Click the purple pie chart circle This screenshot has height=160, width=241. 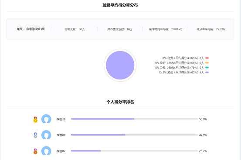120,65
